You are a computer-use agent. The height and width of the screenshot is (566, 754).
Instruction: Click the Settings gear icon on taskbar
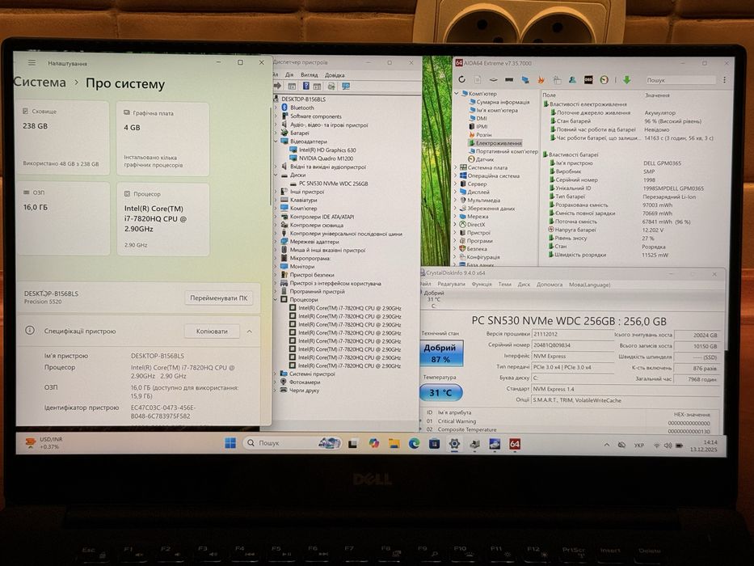(454, 444)
